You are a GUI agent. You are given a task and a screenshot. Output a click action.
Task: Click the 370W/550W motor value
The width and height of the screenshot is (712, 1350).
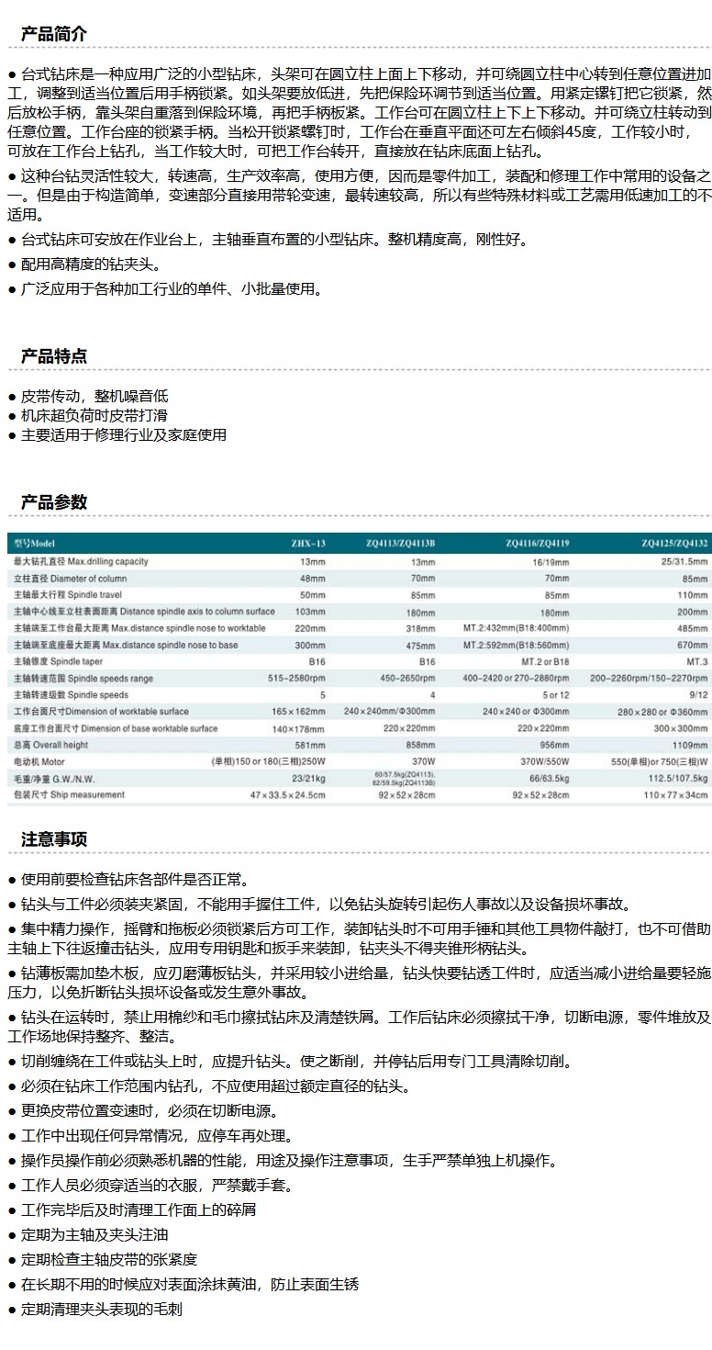point(545,761)
